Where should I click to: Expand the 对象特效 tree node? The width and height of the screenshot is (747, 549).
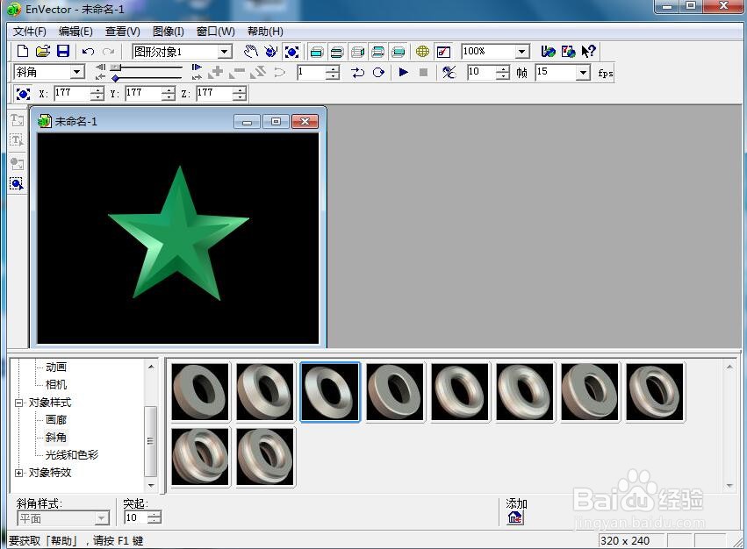click(18, 473)
